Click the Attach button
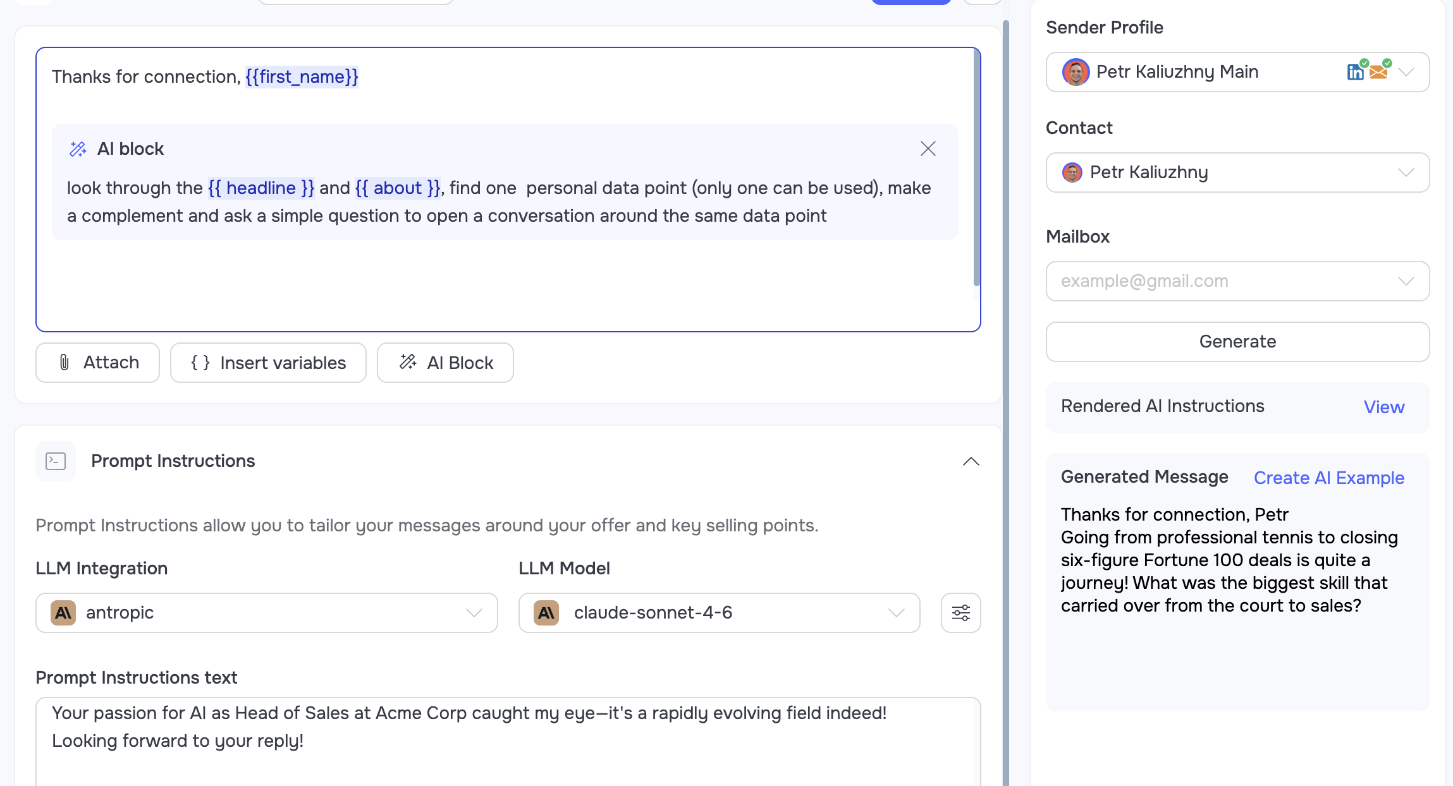The image size is (1453, 786). point(97,363)
